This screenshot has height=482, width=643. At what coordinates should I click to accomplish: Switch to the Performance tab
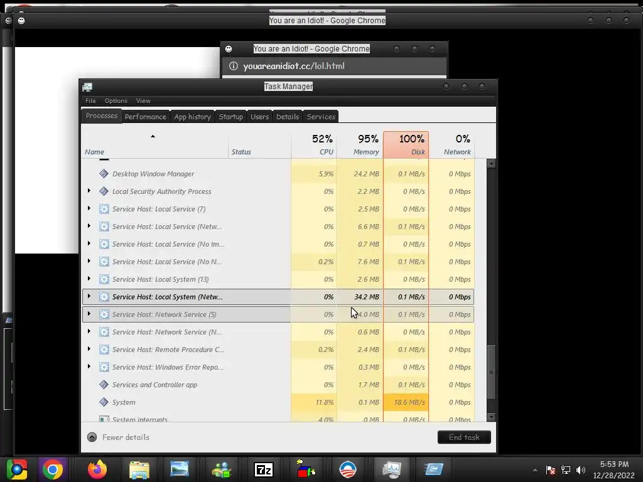[146, 117]
